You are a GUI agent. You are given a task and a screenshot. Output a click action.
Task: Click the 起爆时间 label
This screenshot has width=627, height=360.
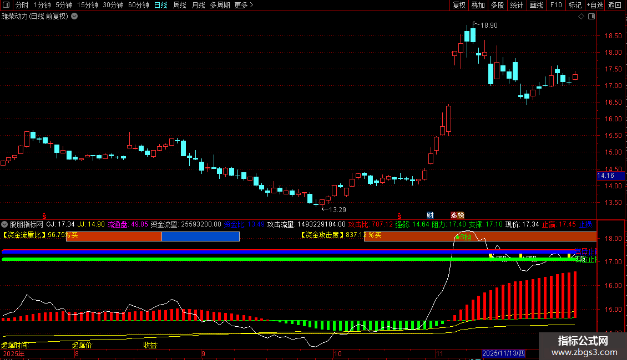point(15,345)
